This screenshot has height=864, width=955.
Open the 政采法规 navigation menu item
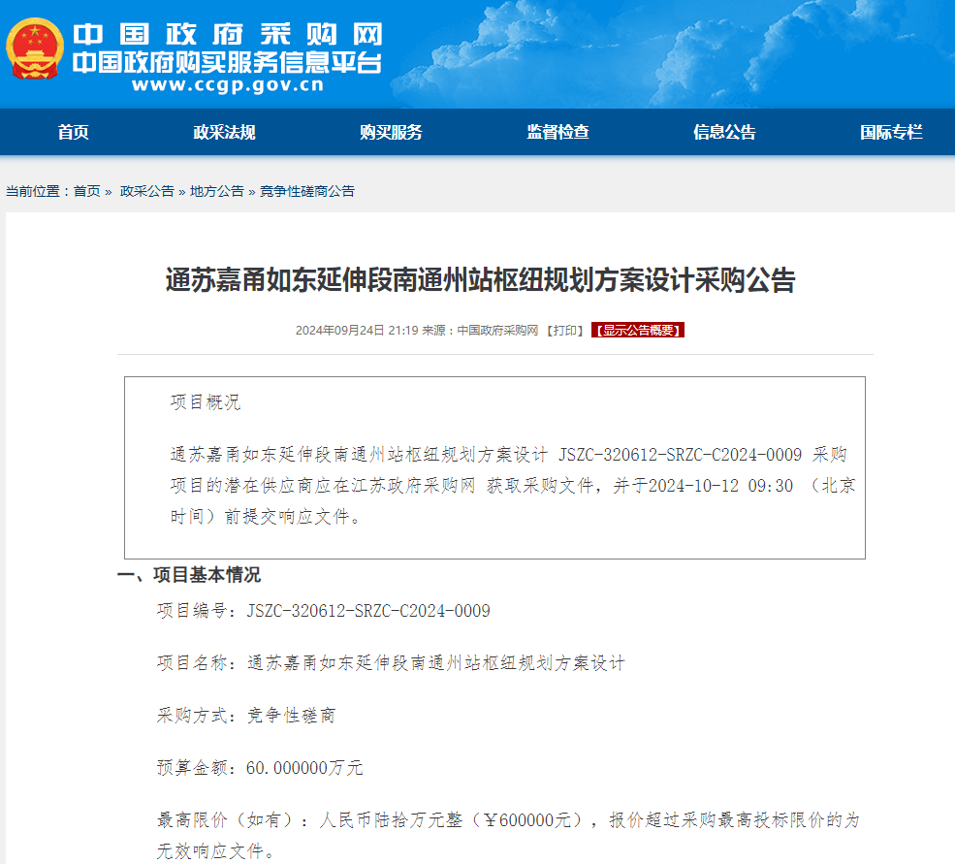224,132
